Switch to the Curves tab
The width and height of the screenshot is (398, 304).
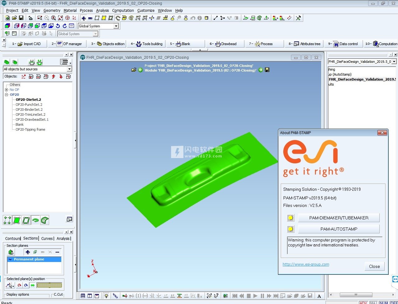47,238
